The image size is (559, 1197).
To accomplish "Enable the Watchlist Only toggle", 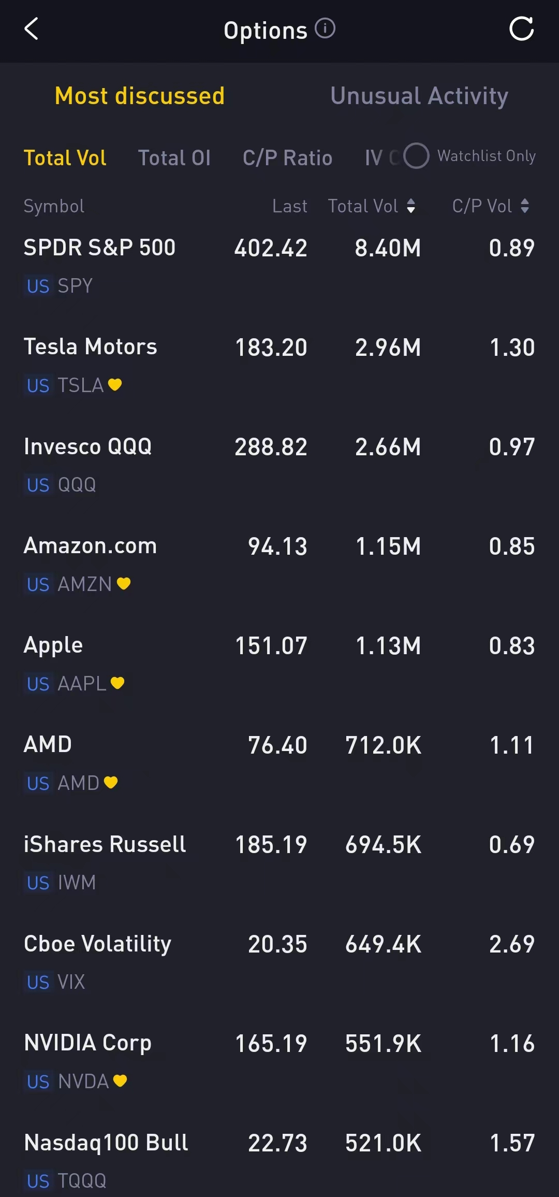I will (x=416, y=156).
